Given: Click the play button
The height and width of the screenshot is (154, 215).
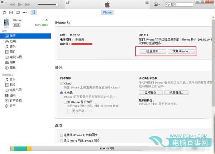Looking at the screenshot, I should [x=20, y=4].
